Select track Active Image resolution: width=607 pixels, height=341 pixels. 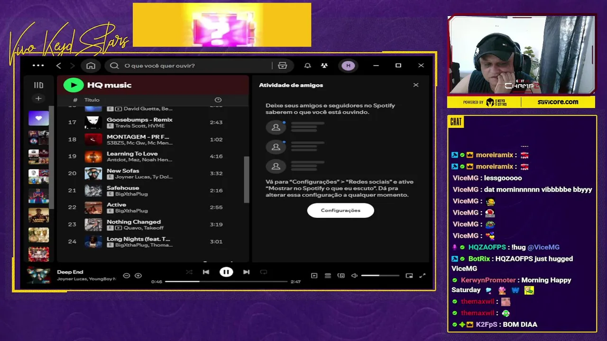116,205
